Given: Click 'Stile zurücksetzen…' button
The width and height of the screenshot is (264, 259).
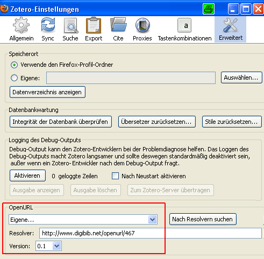Looking at the screenshot, I should [x=232, y=122].
